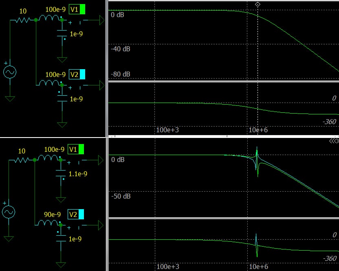Click the resistor value 10 in the upper circuit

point(23,11)
